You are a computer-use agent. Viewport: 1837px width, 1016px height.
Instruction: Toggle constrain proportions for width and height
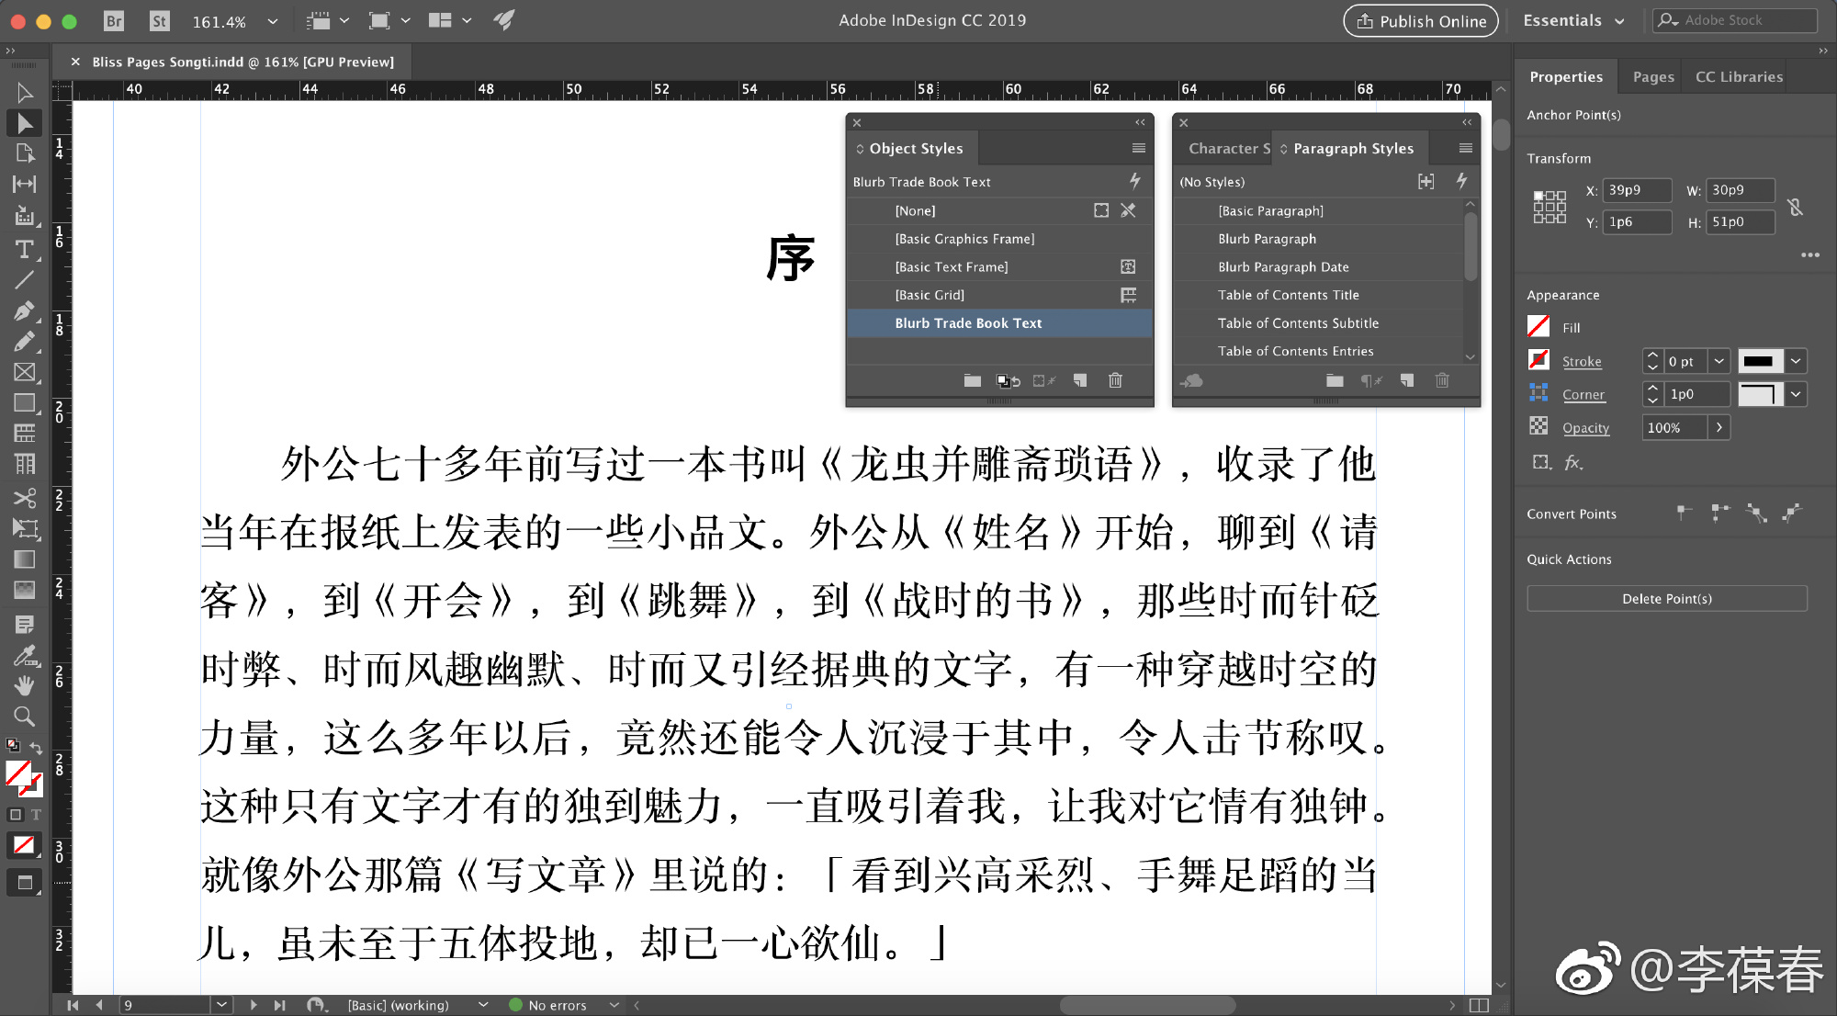[1796, 207]
